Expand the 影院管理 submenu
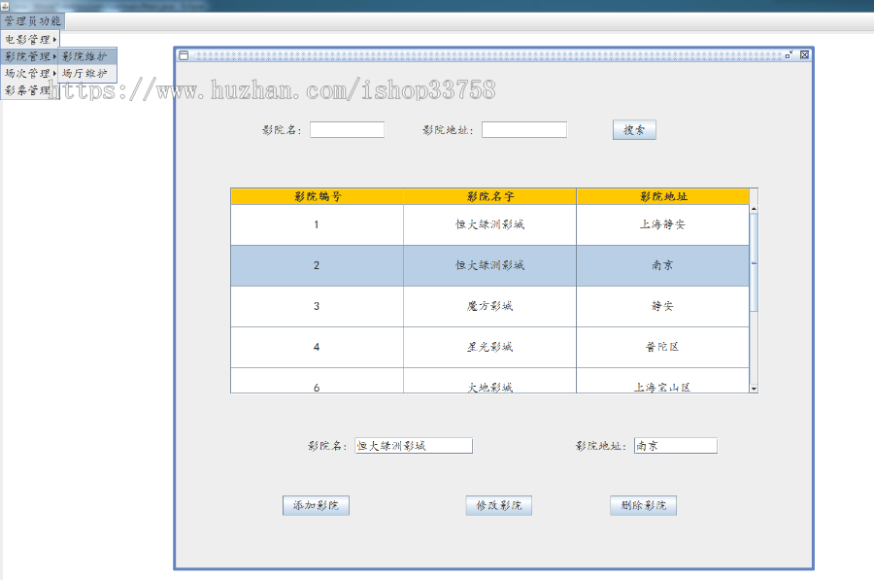The width and height of the screenshot is (874, 580). coord(30,56)
